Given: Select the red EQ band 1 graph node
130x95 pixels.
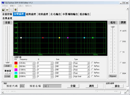Looking at the screenshot, I should pyautogui.click(x=43, y=38).
